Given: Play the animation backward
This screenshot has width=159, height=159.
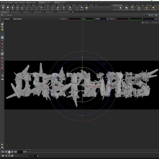Looking at the screenshot, I should [6, 152].
